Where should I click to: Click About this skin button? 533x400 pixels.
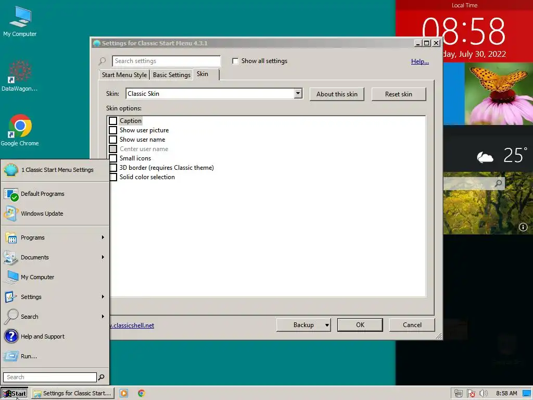337,94
